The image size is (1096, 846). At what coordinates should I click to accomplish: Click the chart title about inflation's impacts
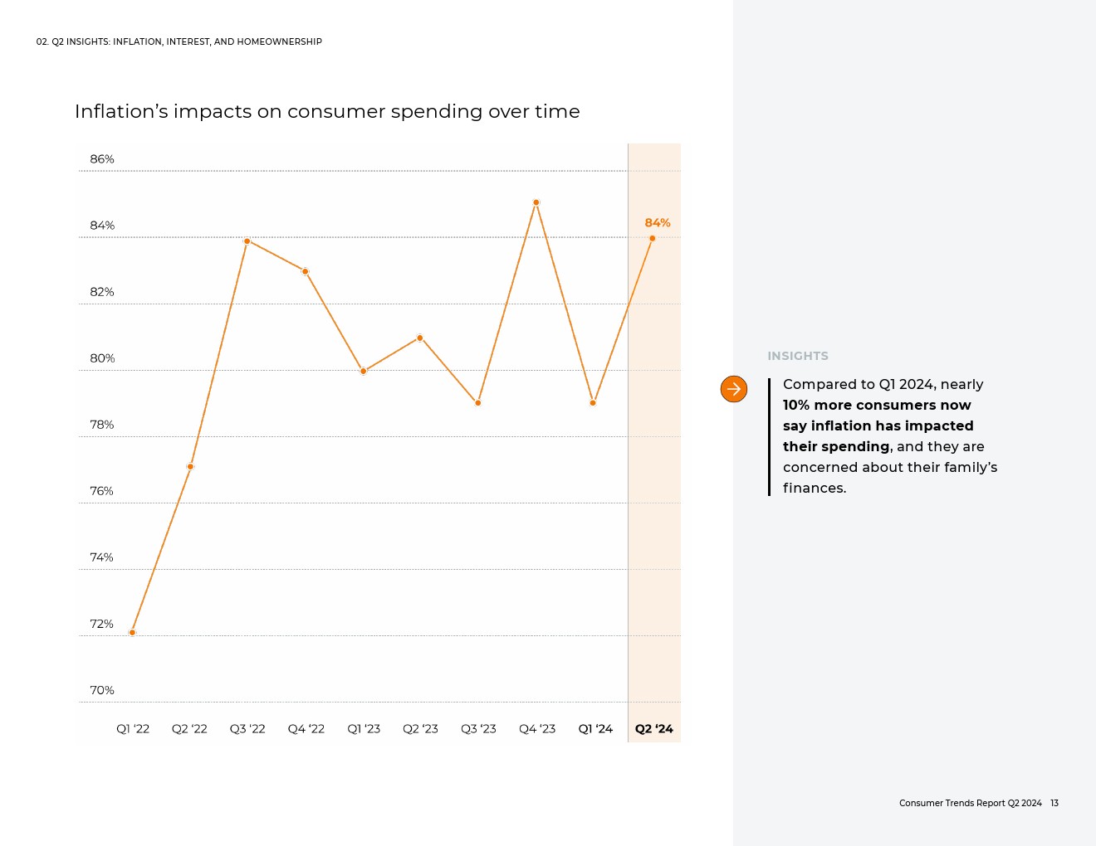[x=327, y=111]
